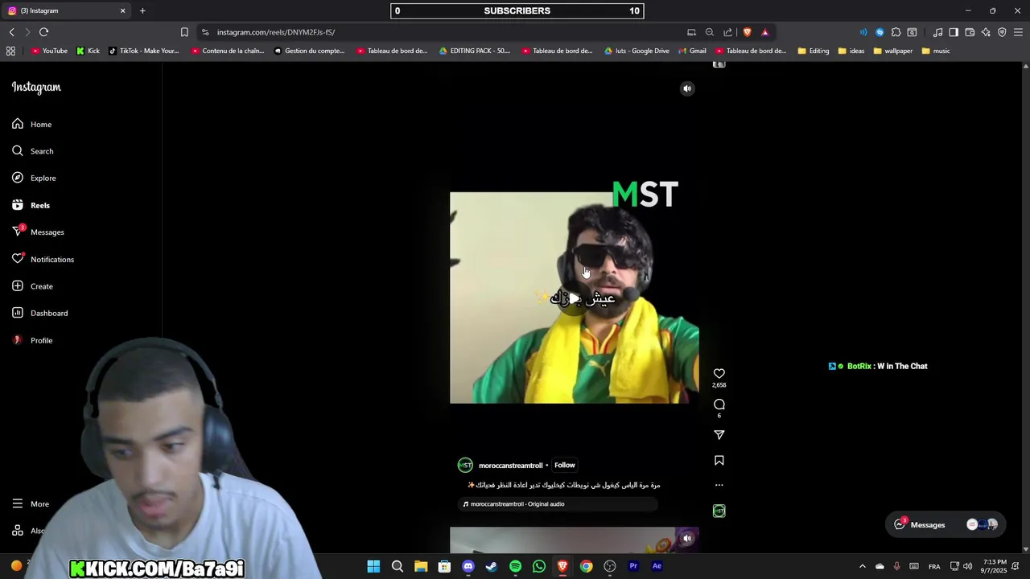The width and height of the screenshot is (1030, 579).
Task: Expand the Editing bookmarks folder
Action: coord(813,51)
